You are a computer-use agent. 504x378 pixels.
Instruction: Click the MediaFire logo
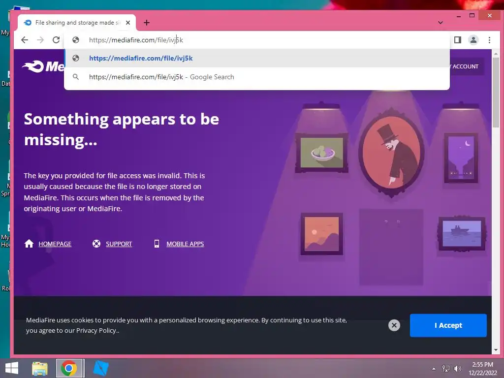(x=43, y=66)
